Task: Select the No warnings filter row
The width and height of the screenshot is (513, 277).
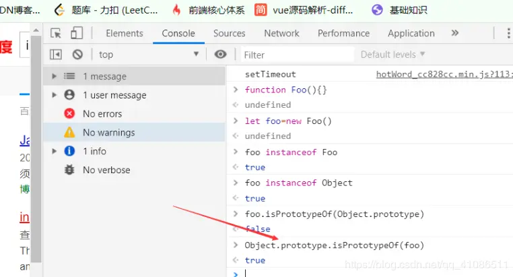Action: (134, 132)
